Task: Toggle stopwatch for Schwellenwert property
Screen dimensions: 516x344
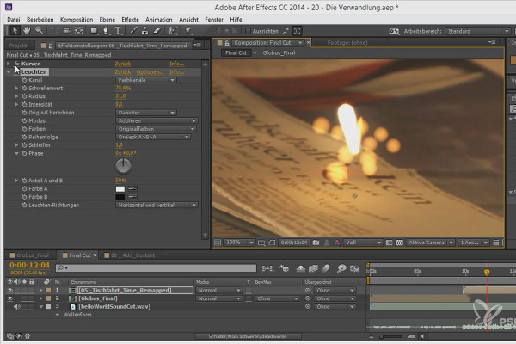Action: coord(24,89)
